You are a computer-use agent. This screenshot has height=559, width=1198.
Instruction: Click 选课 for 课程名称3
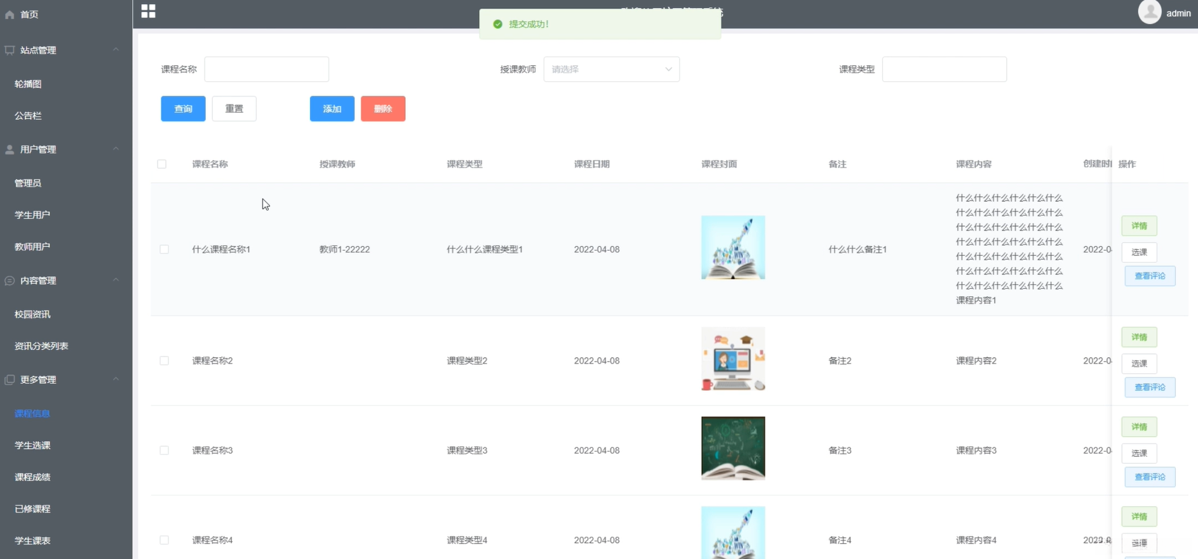click(x=1139, y=453)
